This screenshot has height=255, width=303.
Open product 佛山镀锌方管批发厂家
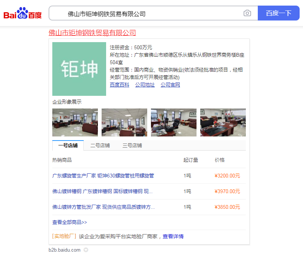tap(103, 207)
